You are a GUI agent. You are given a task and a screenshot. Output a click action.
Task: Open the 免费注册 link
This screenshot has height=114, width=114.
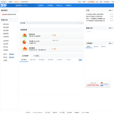(x=16, y=2)
